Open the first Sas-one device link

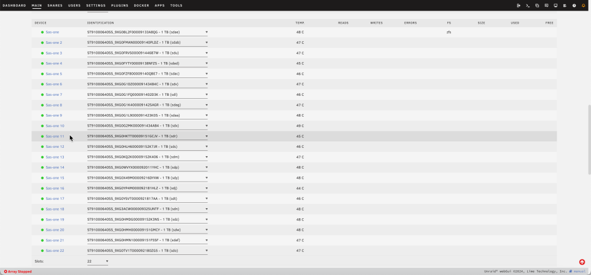point(53,33)
